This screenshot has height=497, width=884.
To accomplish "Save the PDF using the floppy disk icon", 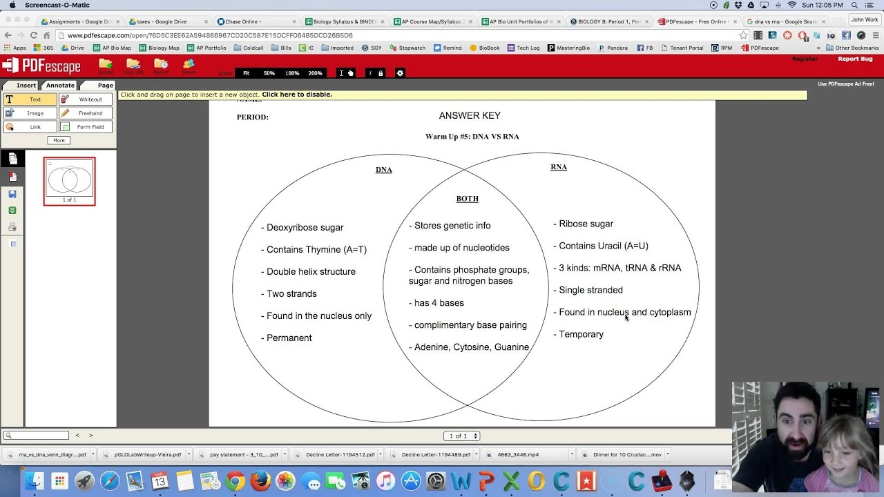I will pos(12,194).
